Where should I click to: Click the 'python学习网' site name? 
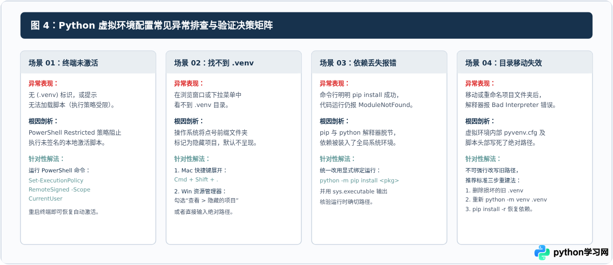coord(580,253)
